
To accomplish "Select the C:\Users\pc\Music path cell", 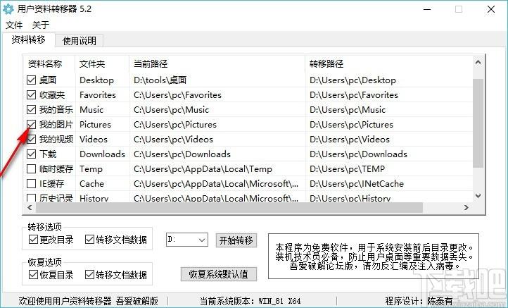I will point(172,110).
